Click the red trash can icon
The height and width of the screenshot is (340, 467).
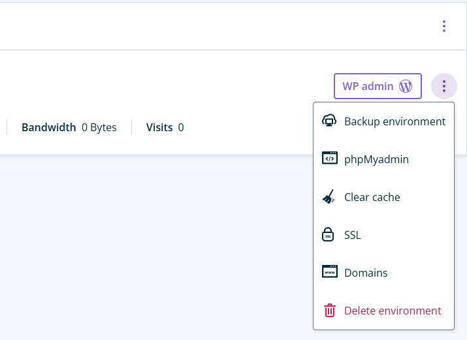tap(330, 310)
